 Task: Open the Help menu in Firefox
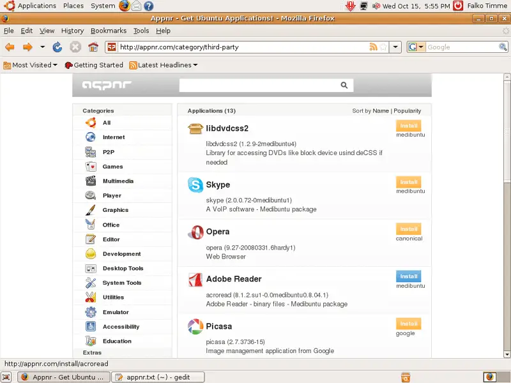[x=164, y=31]
